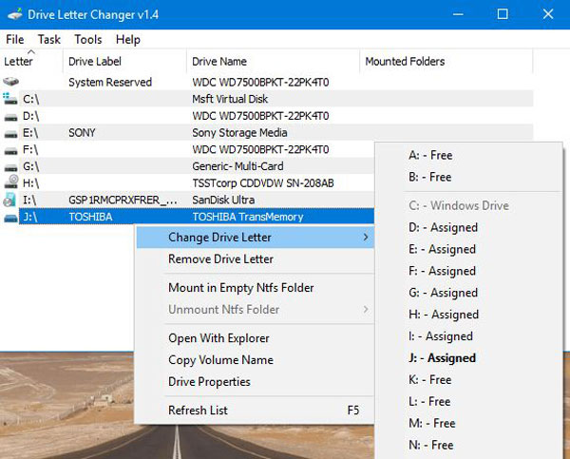This screenshot has width=570, height=459.
Task: Select Mount in Empty Ntfs Folder
Action: [240, 288]
